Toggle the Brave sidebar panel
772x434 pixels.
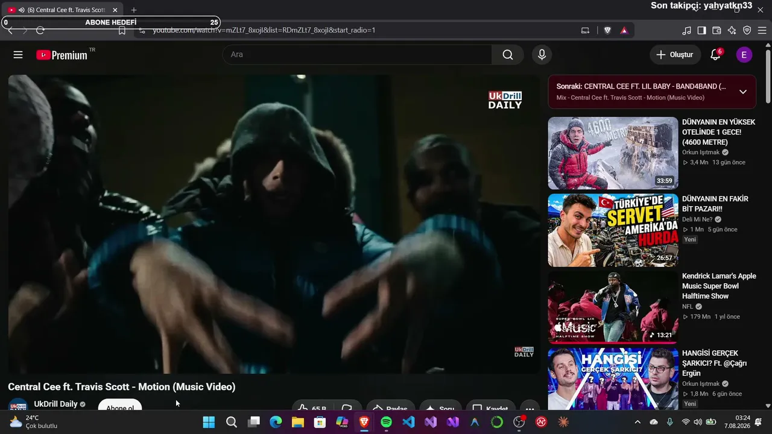pos(701,30)
